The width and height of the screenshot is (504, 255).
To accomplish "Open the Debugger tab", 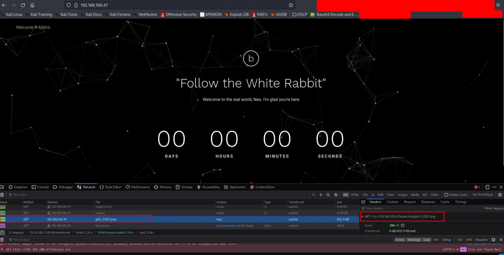I will point(63,187).
